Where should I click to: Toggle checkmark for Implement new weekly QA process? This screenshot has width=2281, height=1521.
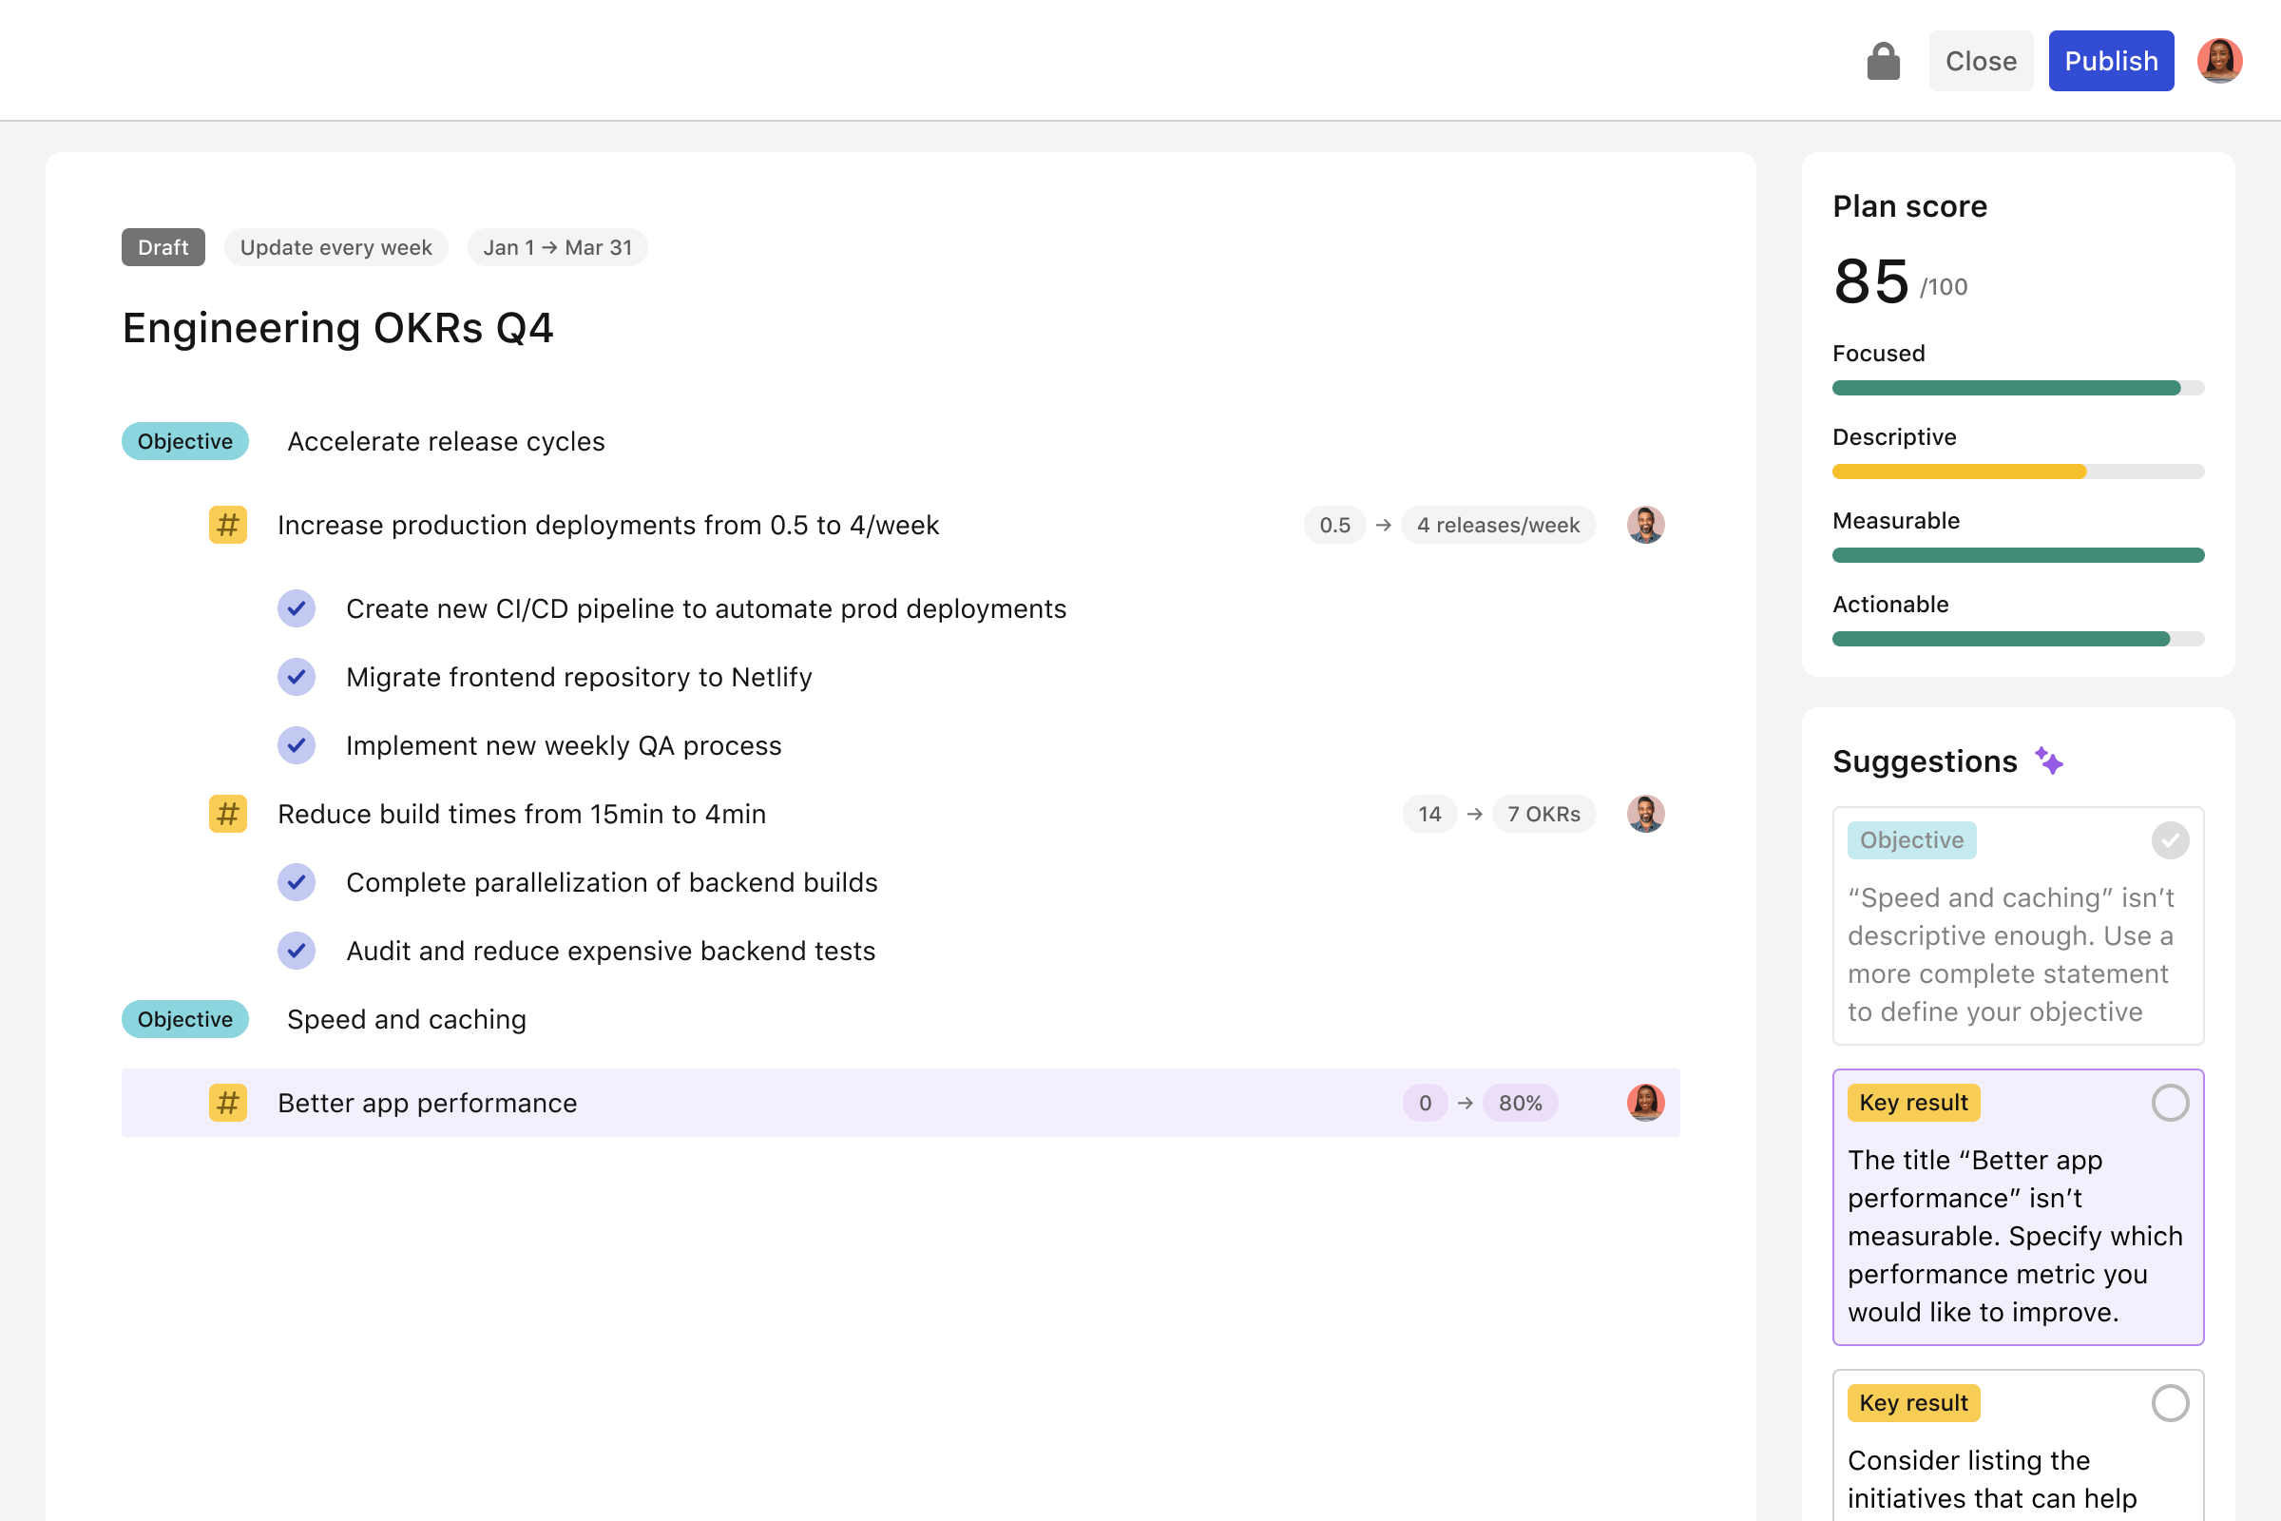pyautogui.click(x=297, y=745)
